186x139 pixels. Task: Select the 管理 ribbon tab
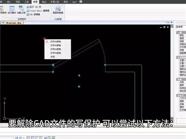(x=35, y=2)
